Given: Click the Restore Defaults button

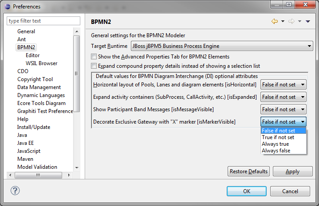Looking at the screenshot, I should pos(248,171).
